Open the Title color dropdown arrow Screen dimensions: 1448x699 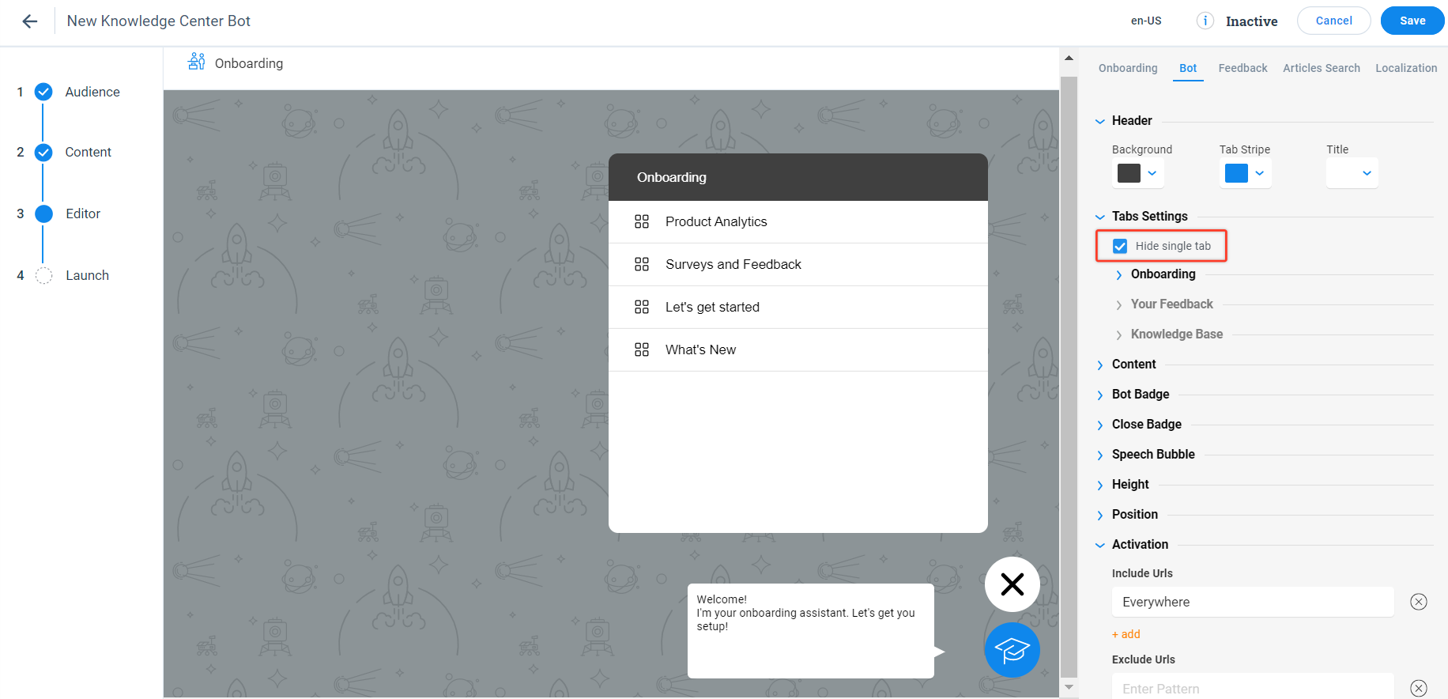click(1367, 173)
